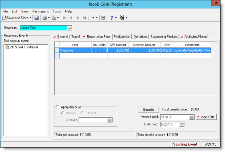Select 2105 Golf Fundraiser in Registered Events

click(x=24, y=47)
